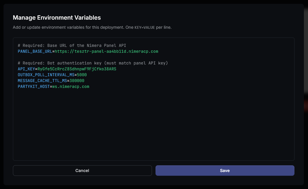Click Cancel to dismiss the dialog
The height and width of the screenshot is (189, 308).
(82, 170)
